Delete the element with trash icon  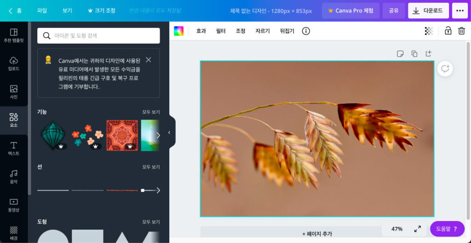coord(461,31)
